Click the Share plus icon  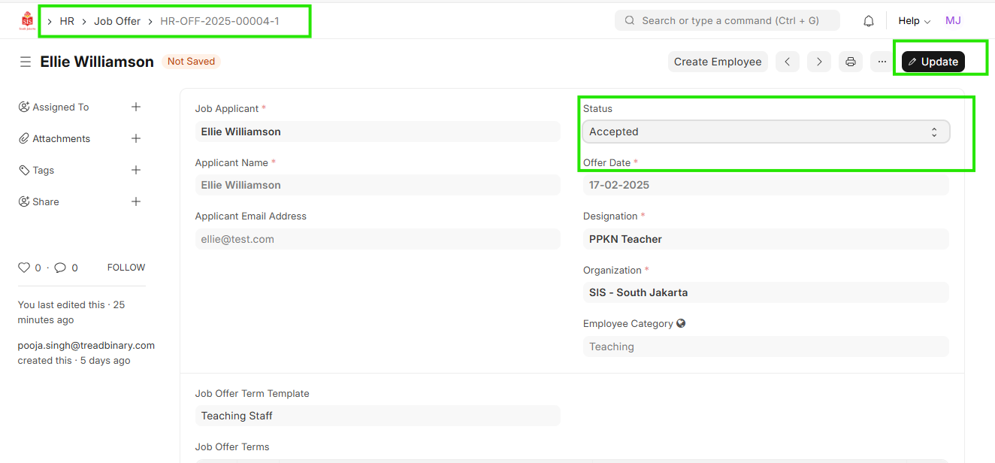coord(136,202)
